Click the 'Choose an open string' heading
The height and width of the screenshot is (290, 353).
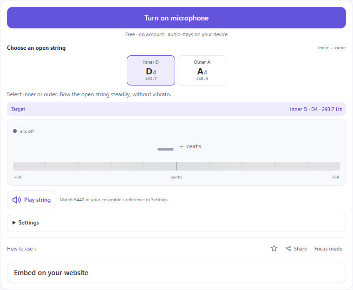pos(36,48)
